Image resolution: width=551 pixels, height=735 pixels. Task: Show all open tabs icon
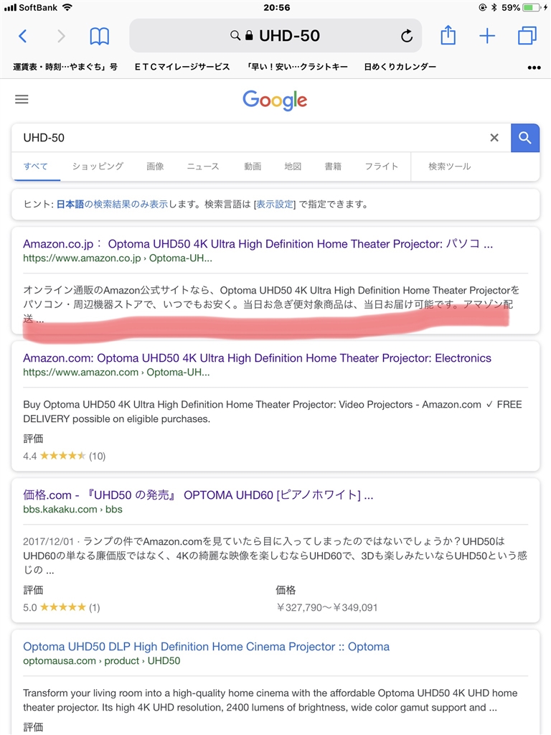pyautogui.click(x=527, y=36)
